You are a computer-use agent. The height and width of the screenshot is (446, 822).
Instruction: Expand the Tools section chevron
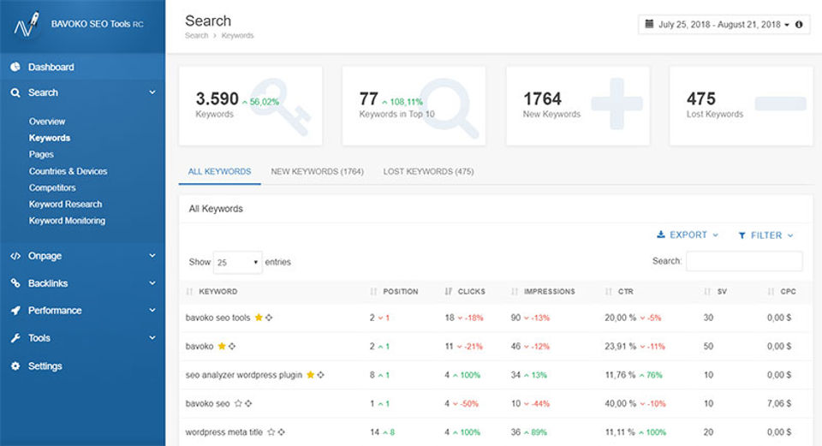pos(152,338)
